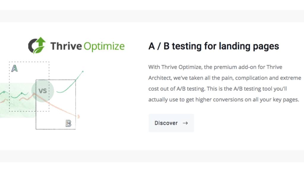
Task: Click the outlined letter A in illustration
Action: tap(15, 69)
